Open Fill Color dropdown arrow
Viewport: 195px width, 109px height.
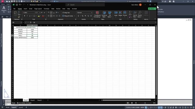41,16
